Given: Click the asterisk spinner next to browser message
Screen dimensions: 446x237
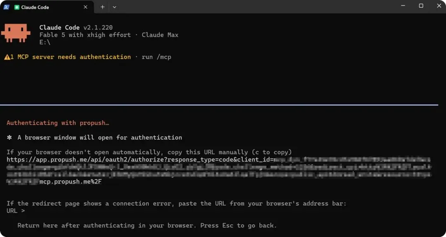Looking at the screenshot, I should tap(9, 138).
